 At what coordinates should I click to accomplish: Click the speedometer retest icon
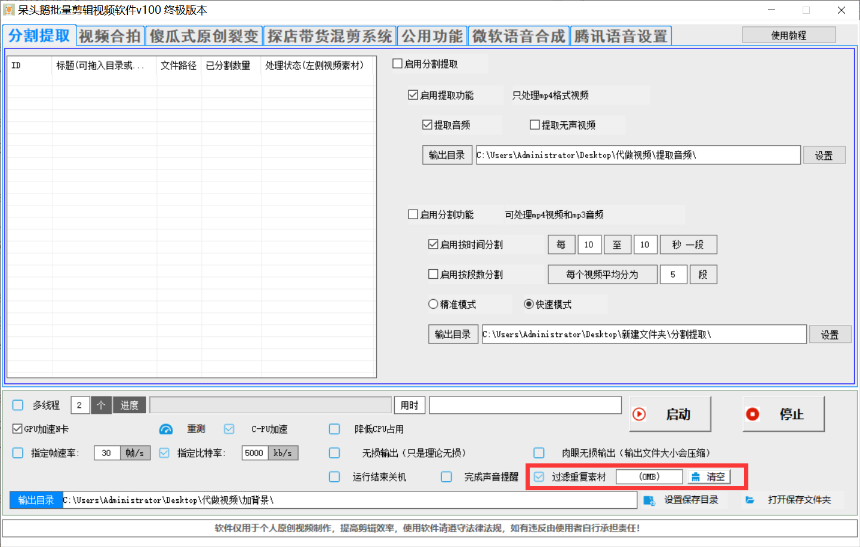point(166,429)
